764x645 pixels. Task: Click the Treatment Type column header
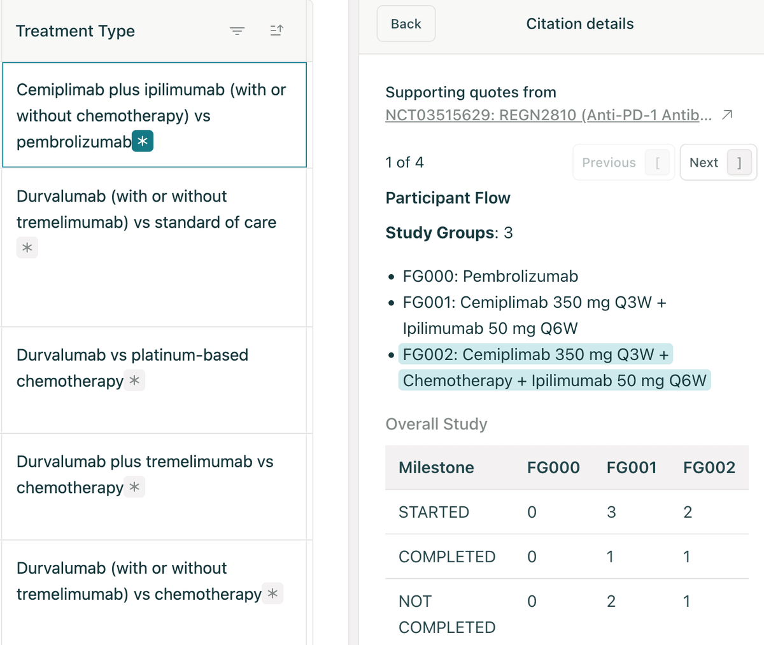(155, 31)
